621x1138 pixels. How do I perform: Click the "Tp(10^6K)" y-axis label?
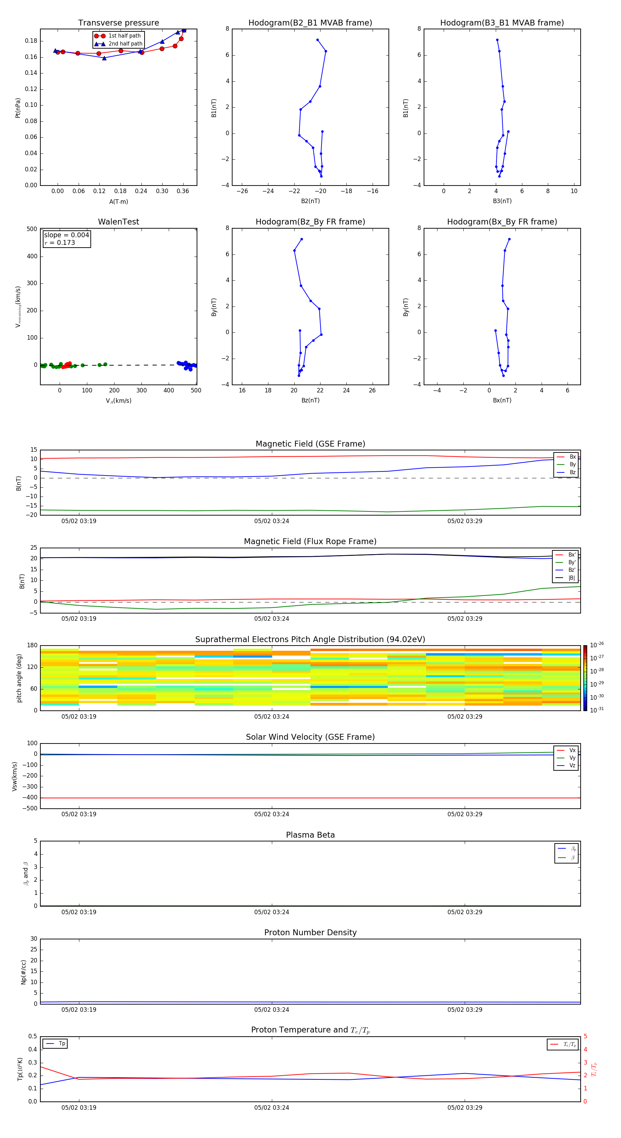tap(20, 1069)
